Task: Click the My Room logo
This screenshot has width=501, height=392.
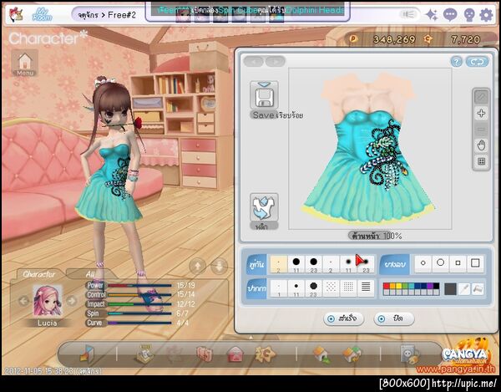Action: point(42,15)
